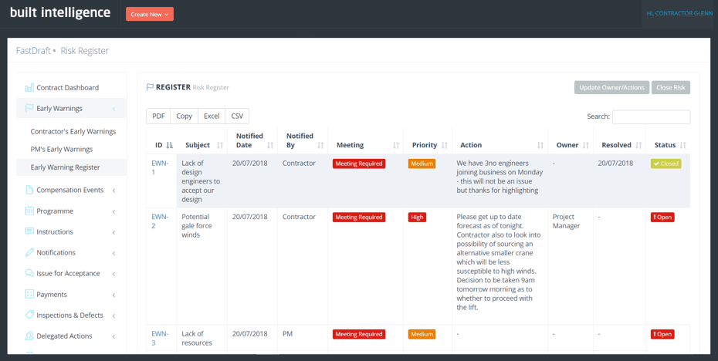This screenshot has width=718, height=361.
Task: Open the EWN-2 record link
Action: coord(160,221)
